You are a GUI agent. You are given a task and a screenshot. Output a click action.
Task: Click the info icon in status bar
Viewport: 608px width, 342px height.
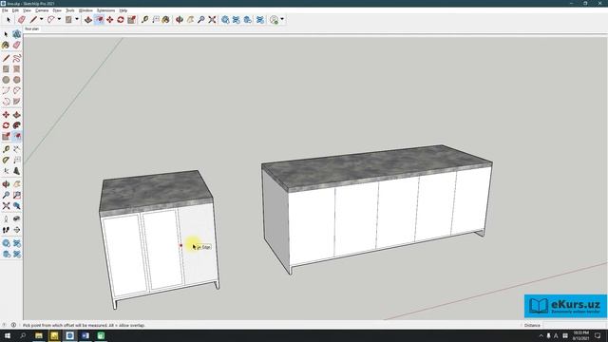pyautogui.click(x=13, y=325)
